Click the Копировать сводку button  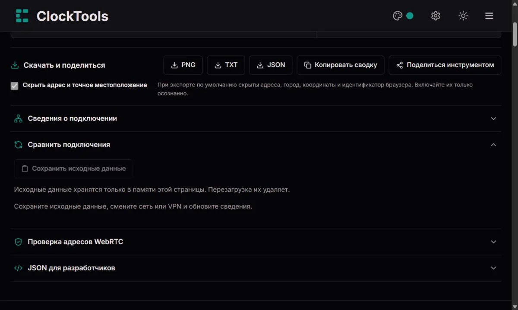(341, 65)
